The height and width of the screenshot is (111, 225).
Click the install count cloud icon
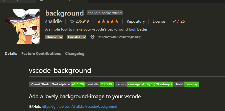coord(72,21)
